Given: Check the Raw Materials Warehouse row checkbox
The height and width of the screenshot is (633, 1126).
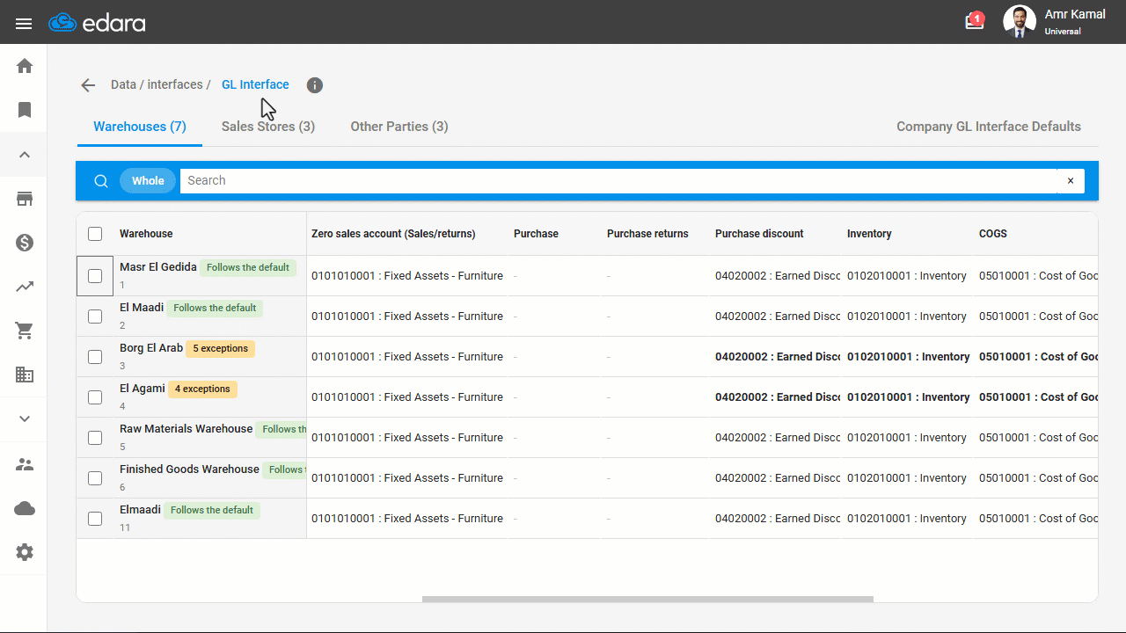Looking at the screenshot, I should (95, 438).
